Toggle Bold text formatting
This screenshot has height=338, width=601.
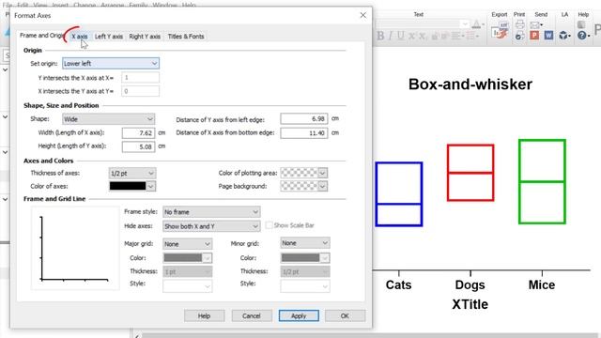pos(380,36)
